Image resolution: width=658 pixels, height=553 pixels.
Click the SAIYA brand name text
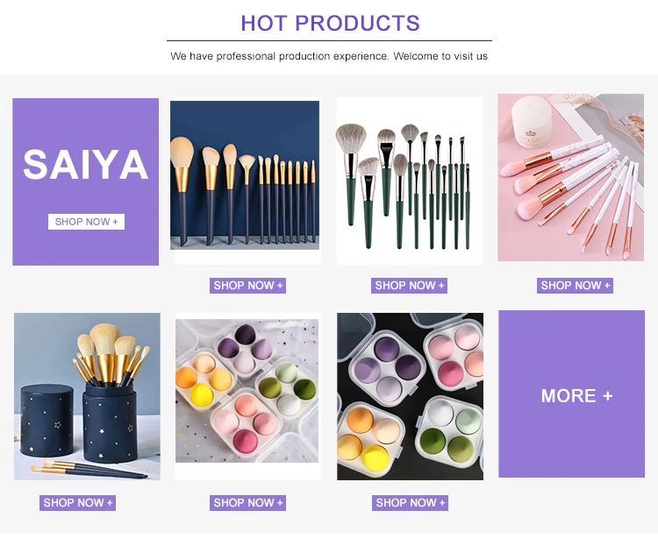pyautogui.click(x=86, y=165)
